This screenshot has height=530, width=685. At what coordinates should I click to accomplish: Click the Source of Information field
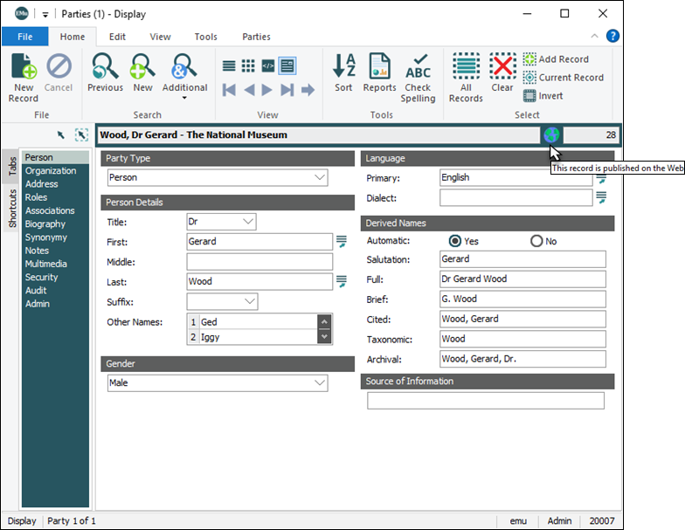coord(485,401)
